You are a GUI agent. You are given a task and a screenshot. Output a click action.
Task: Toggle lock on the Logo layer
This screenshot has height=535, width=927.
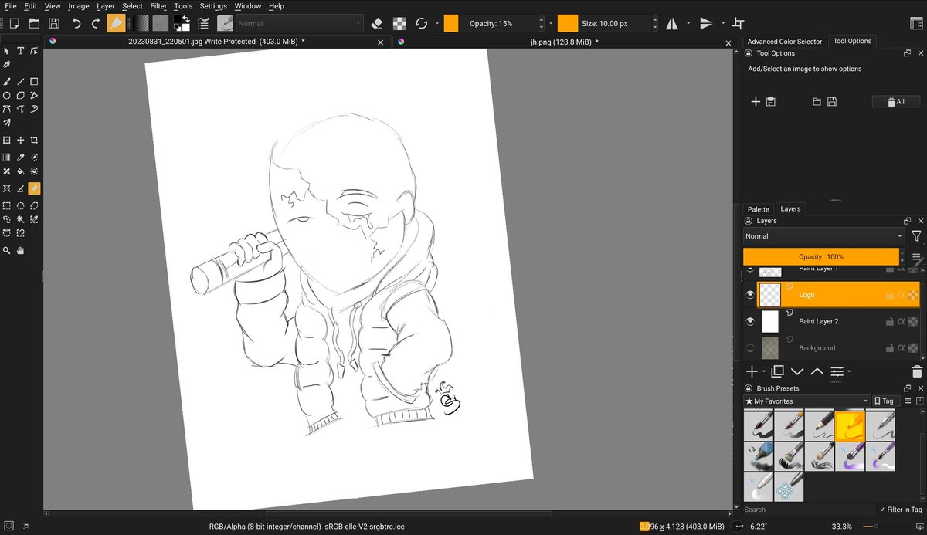click(x=890, y=295)
